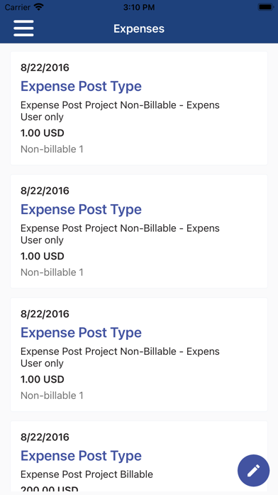Image resolution: width=278 pixels, height=495 pixels.
Task: Click the Wi-Fi status icon
Action: click(39, 7)
